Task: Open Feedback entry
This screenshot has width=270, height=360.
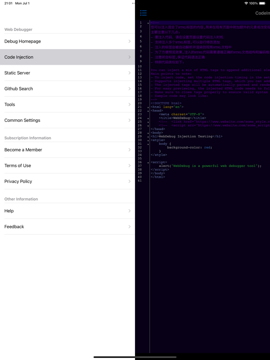Action: click(x=67, y=226)
